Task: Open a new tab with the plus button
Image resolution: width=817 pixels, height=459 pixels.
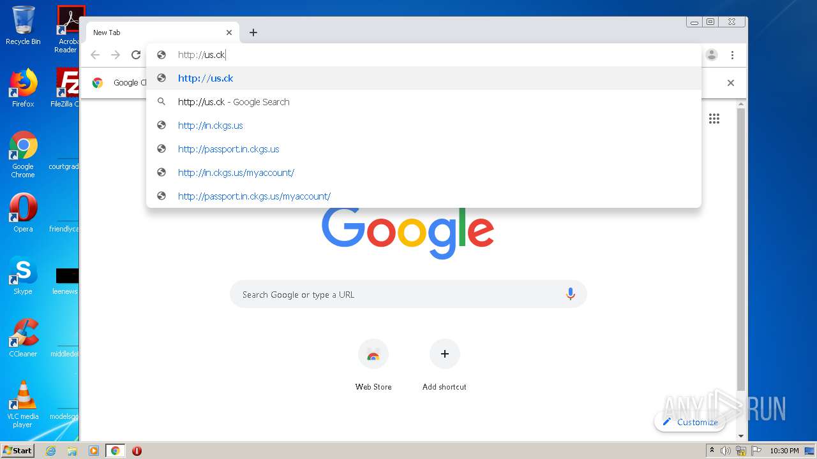Action: 253,33
